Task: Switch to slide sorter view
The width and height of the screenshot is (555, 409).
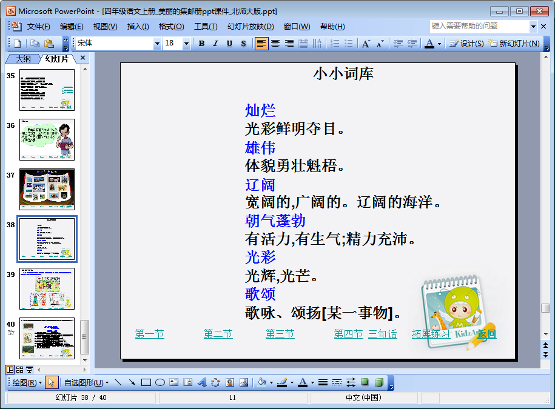Action: coord(20,370)
